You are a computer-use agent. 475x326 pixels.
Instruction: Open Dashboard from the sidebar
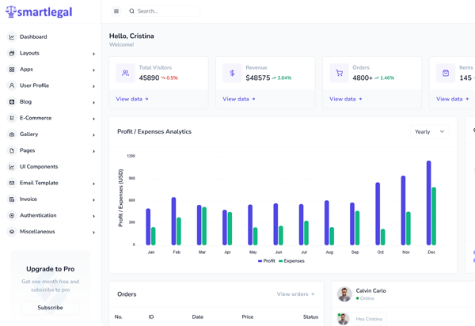tap(33, 36)
